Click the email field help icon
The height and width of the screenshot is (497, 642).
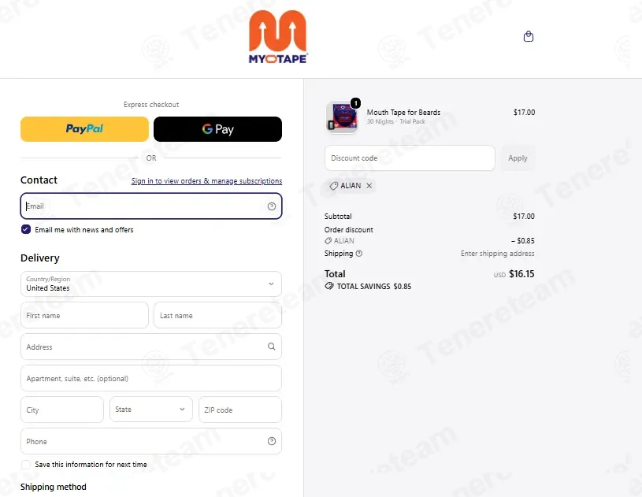point(272,206)
